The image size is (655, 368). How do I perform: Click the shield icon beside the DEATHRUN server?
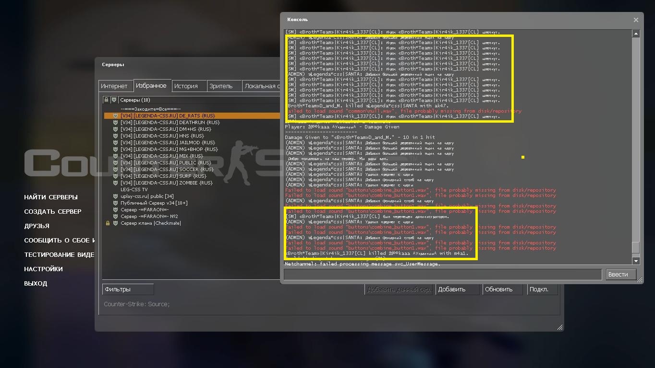(x=115, y=122)
